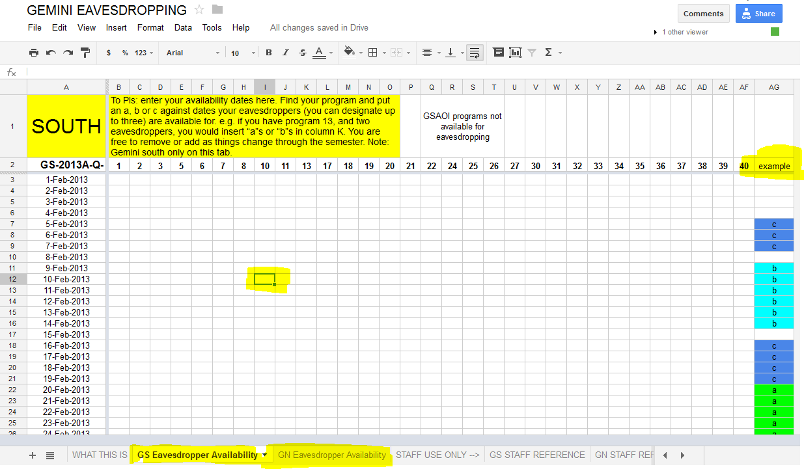Screen dimensions: 804x469
Task: Toggle the text wrap button
Action: pos(475,53)
